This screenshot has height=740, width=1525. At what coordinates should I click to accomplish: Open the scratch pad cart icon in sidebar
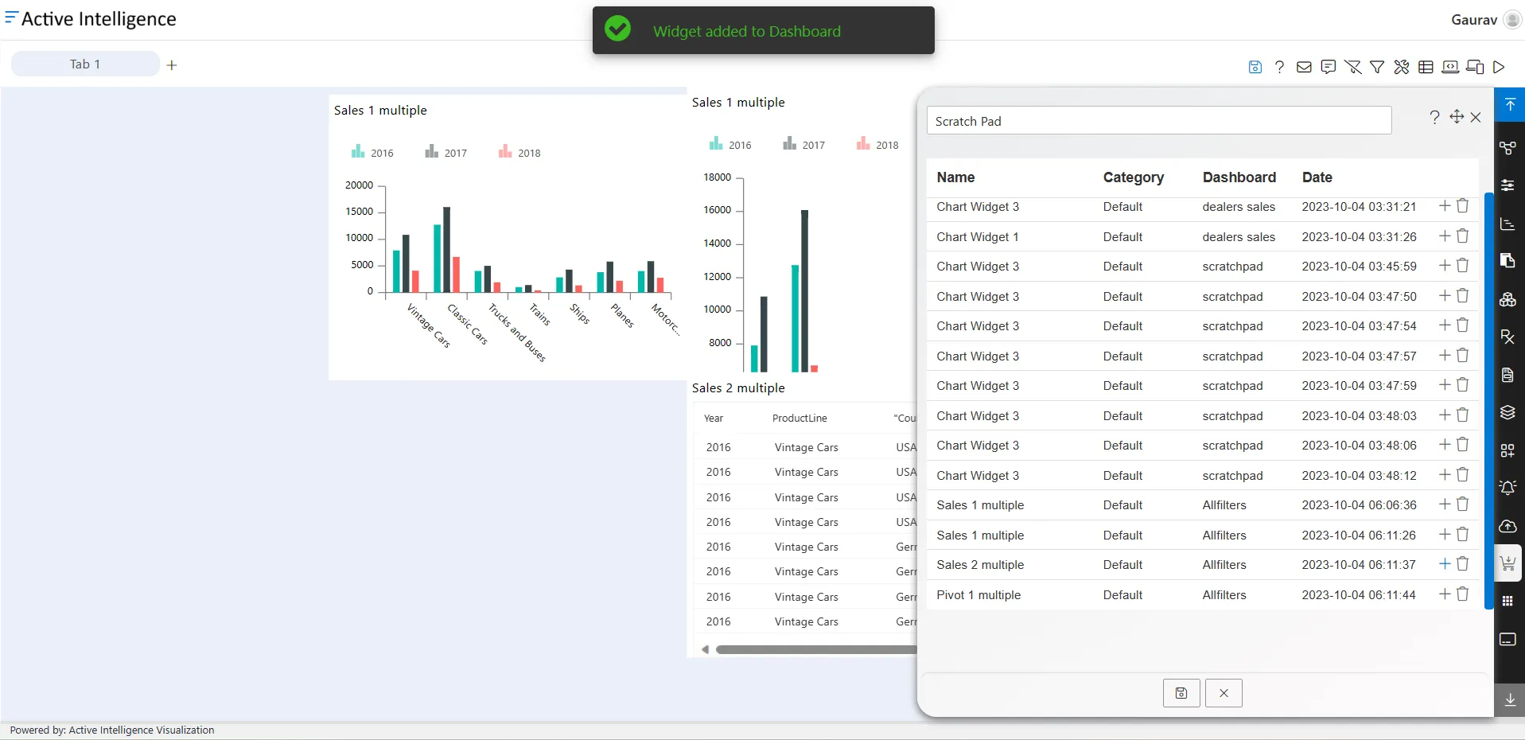coord(1507,564)
